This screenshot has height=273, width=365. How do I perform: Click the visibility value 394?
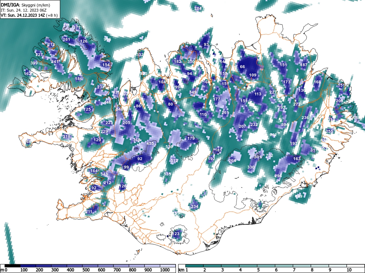(x=285, y=124)
